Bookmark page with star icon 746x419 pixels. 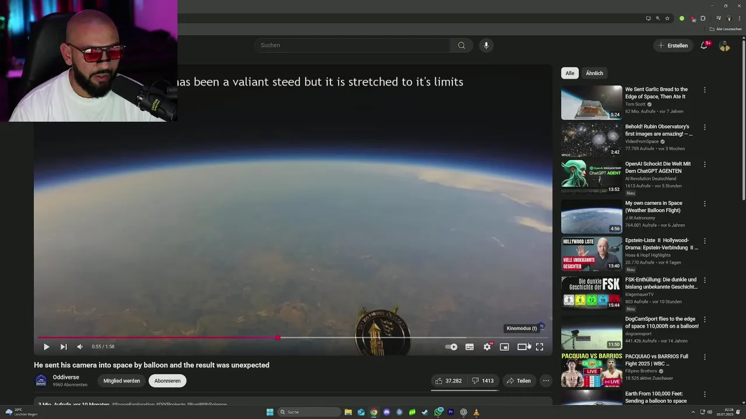tap(667, 18)
